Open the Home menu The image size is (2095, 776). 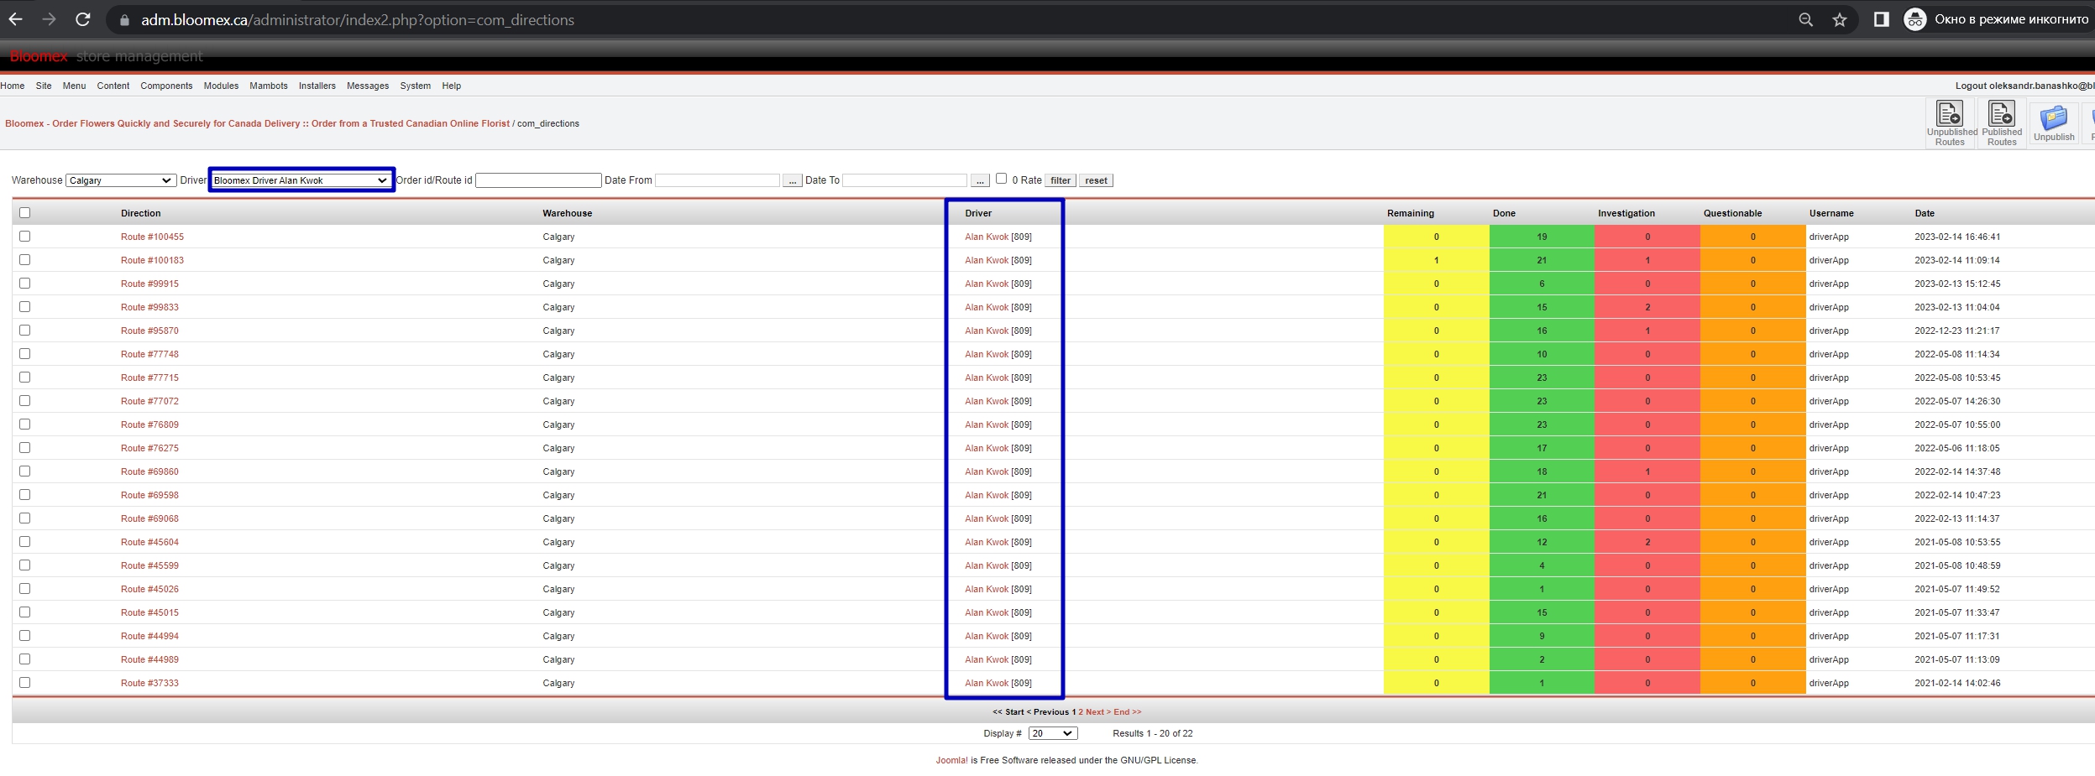coord(13,86)
